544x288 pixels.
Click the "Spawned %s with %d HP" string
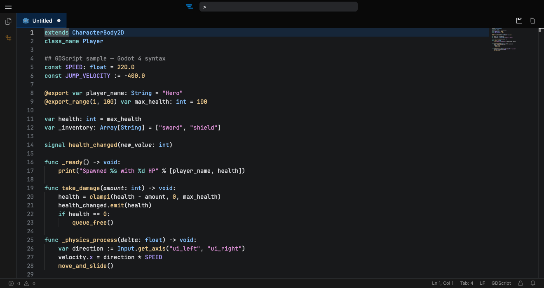(119, 171)
